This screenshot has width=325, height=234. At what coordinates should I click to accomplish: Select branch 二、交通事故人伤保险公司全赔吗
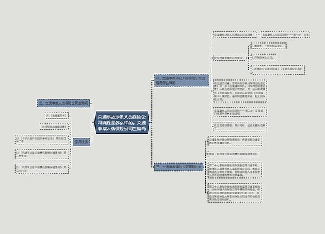(64, 103)
